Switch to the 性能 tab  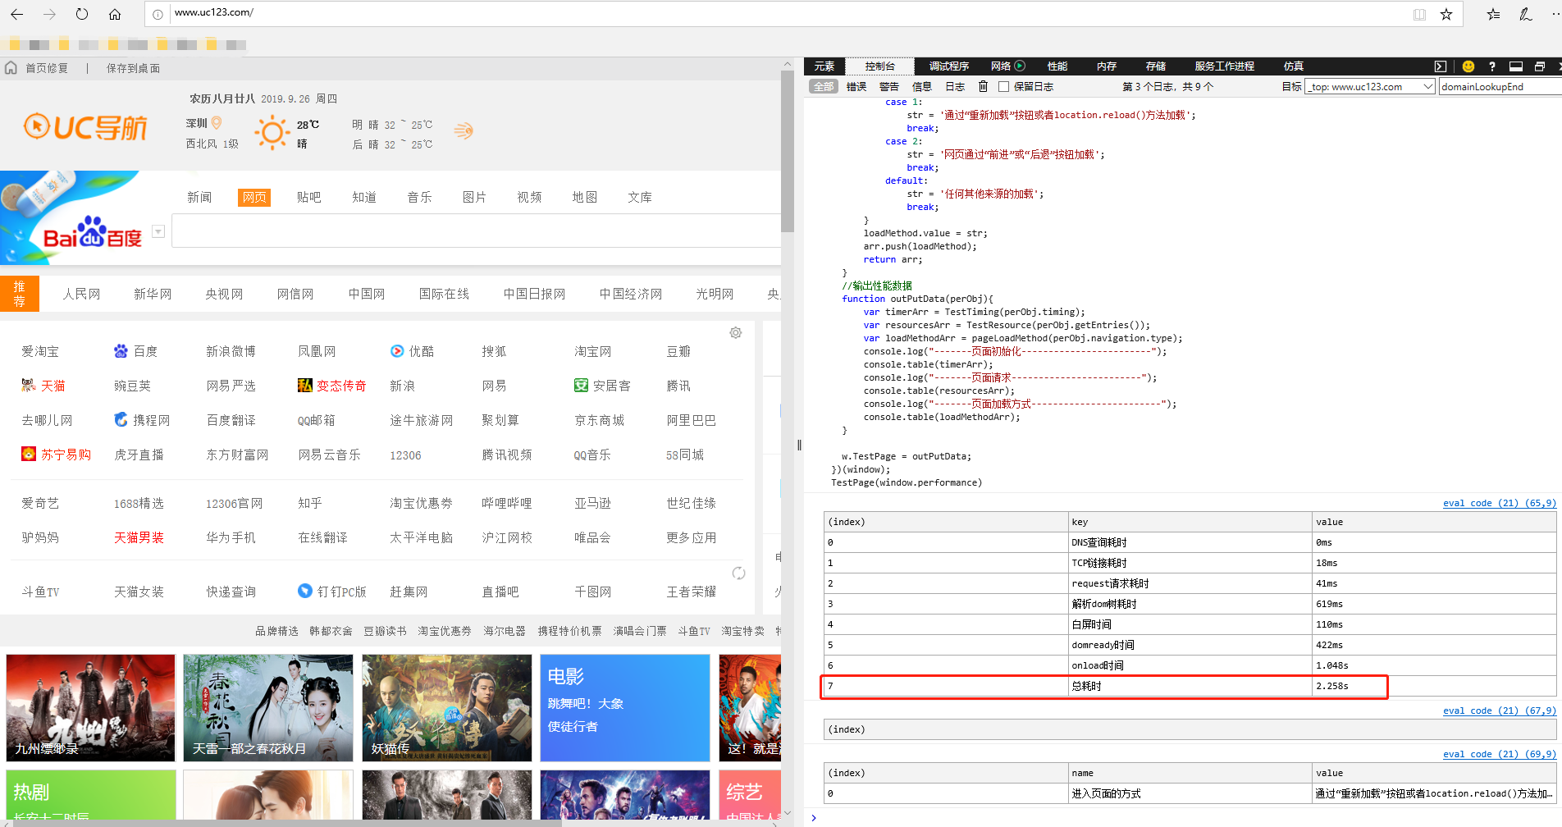coord(1057,66)
